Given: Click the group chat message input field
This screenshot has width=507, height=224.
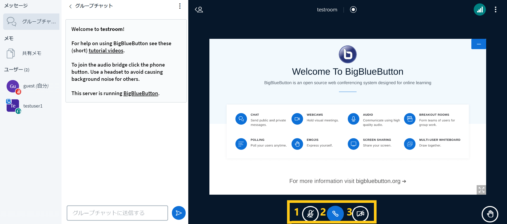Looking at the screenshot, I should [117, 213].
